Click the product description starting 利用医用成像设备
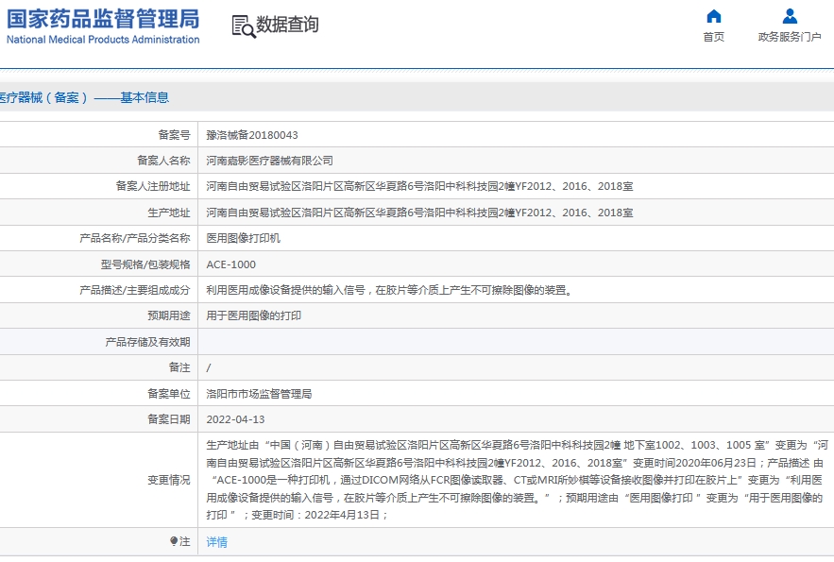This screenshot has width=834, height=562. coord(391,290)
